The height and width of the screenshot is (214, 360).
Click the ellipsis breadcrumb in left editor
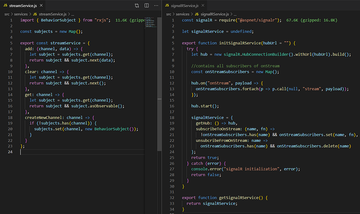coord(72,14)
